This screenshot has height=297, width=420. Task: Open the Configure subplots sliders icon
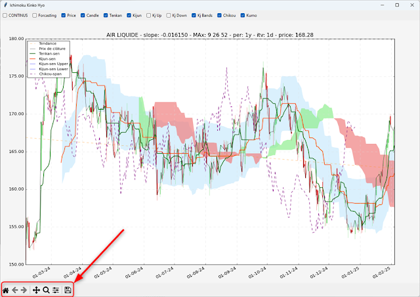pos(56,290)
